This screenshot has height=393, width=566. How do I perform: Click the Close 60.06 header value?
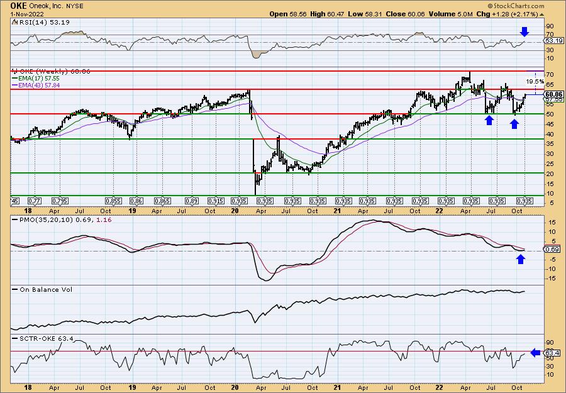coord(406,14)
